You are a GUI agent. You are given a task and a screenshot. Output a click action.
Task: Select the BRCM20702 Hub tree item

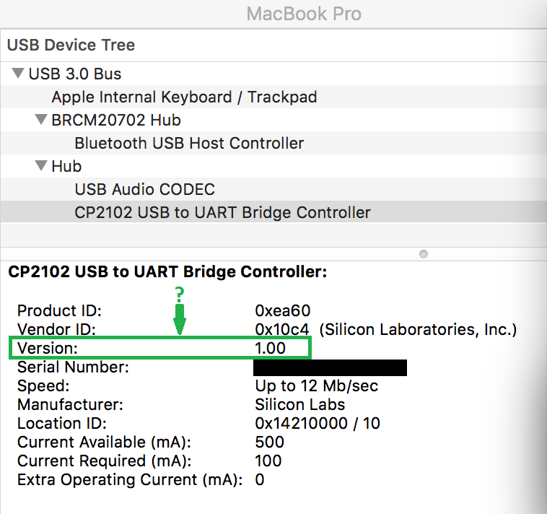point(116,120)
